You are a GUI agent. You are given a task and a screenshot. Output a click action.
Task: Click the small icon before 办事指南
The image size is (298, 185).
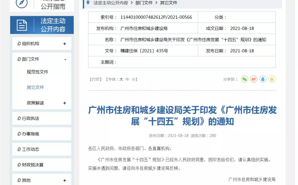(19, 134)
